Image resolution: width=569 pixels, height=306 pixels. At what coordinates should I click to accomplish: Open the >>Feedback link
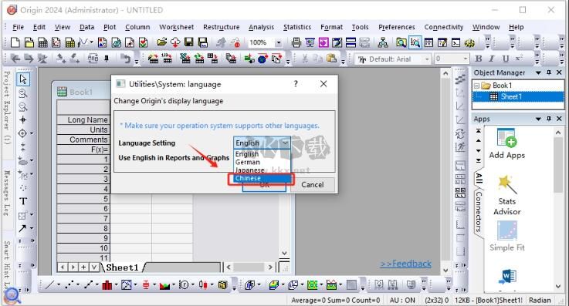click(x=406, y=264)
